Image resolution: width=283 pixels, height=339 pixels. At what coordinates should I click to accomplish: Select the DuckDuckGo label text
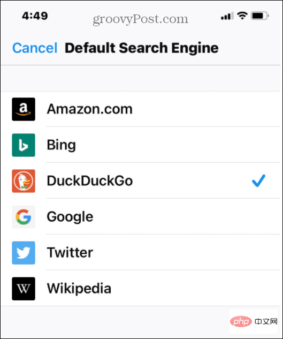pos(90,181)
